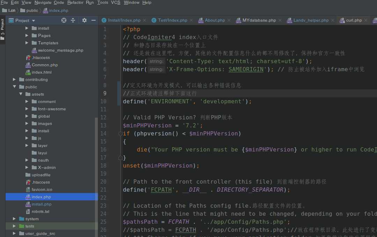The image size is (377, 237).
Task: Click the l.cn root breadcrumb
Action: coord(9,10)
